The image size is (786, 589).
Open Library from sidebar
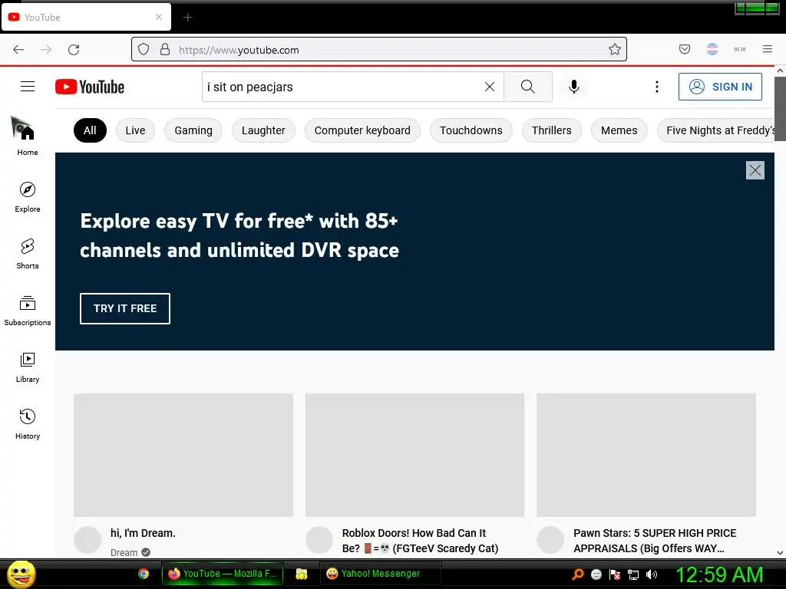pyautogui.click(x=27, y=367)
